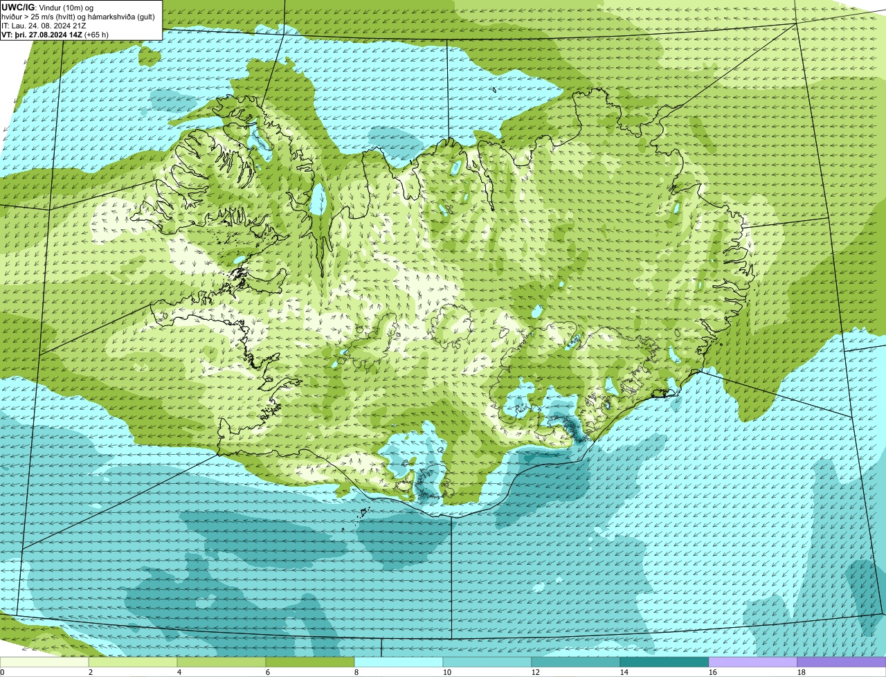Click the legend tick label '16'

[x=713, y=672]
